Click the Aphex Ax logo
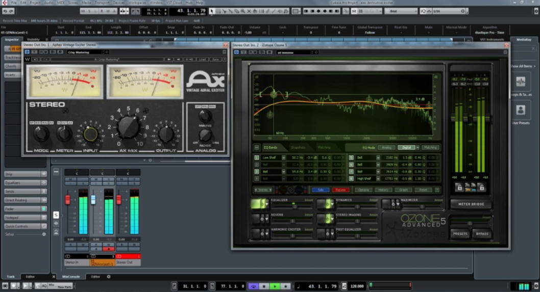The image size is (540, 292). tap(206, 81)
